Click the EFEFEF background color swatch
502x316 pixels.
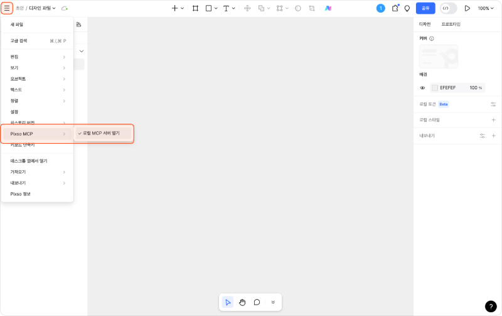434,88
